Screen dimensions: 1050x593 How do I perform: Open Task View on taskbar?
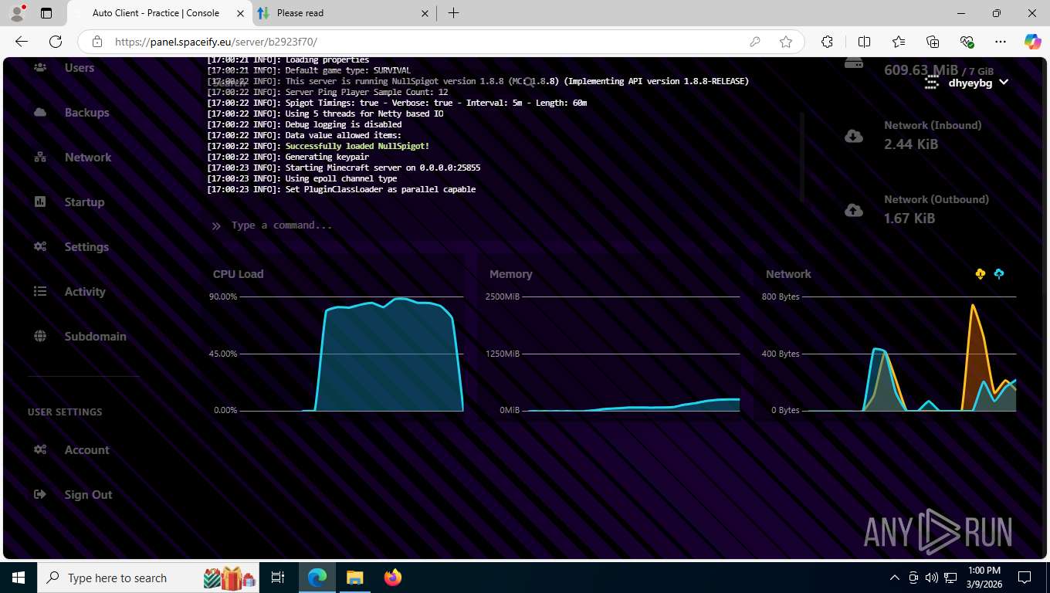tap(278, 578)
